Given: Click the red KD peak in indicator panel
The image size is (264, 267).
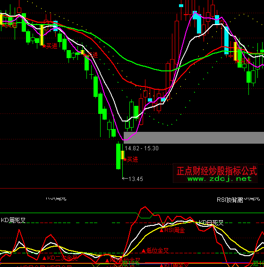Looking at the screenshot, I should point(145,207).
